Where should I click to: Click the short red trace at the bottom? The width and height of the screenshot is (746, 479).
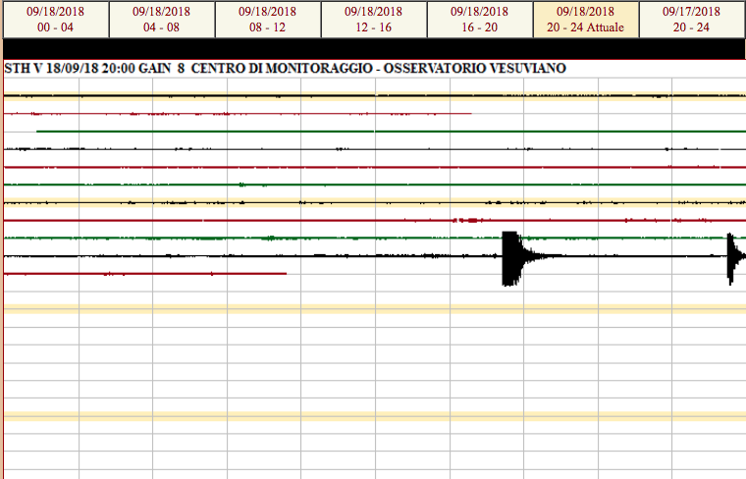147,274
